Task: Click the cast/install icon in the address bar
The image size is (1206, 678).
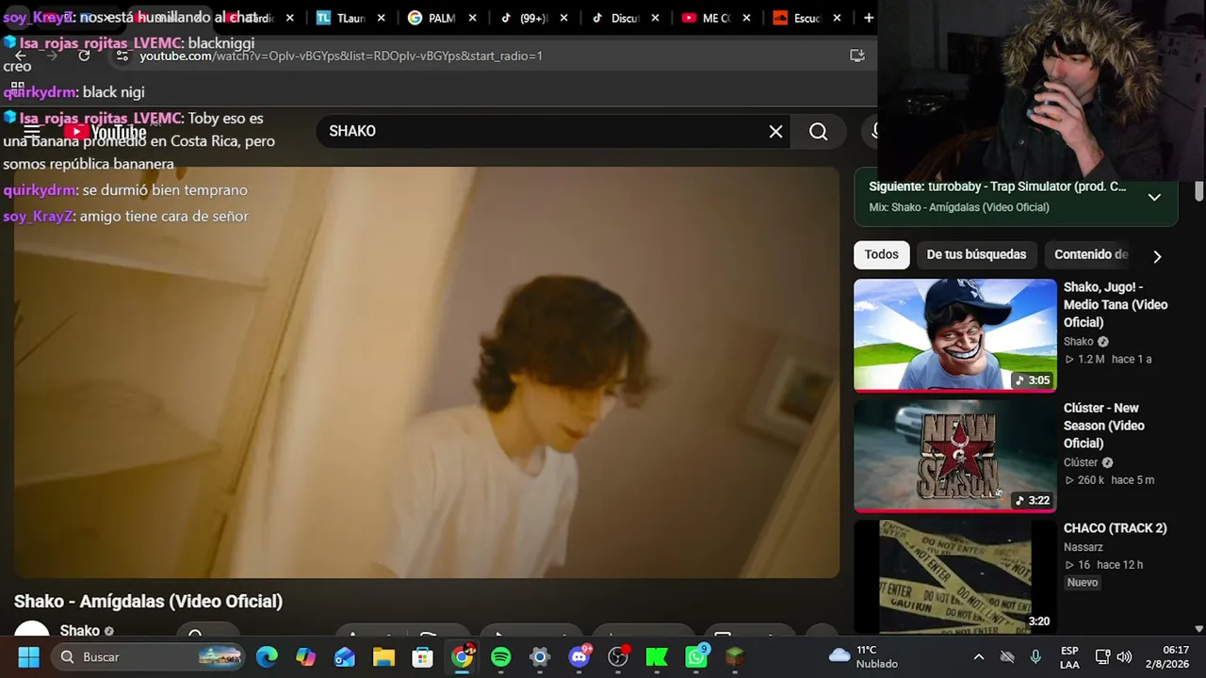Action: pos(856,56)
